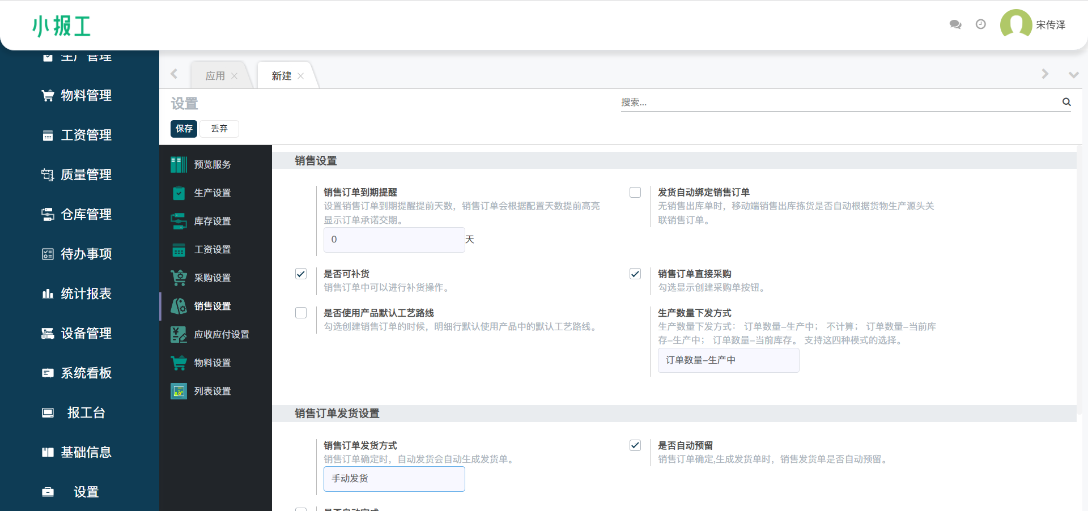Click the 丢弃 button
The height and width of the screenshot is (511, 1088).
(219, 129)
